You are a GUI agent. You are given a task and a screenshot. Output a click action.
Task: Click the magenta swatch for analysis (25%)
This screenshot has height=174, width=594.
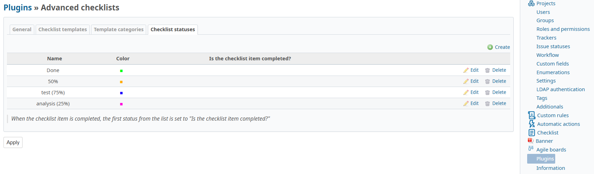pos(121,104)
